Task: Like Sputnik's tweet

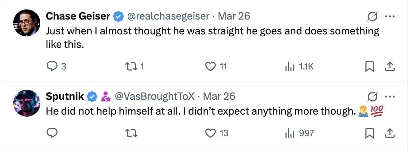Action: 211,133
